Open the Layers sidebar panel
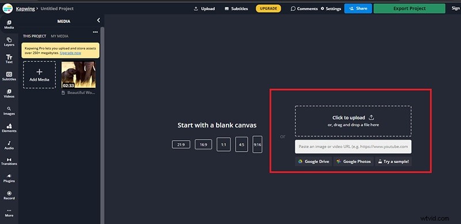 9,42
